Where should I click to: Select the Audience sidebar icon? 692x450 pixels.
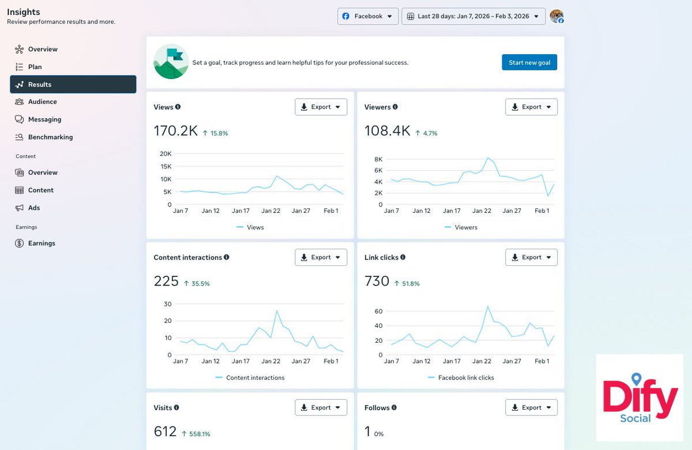(20, 102)
